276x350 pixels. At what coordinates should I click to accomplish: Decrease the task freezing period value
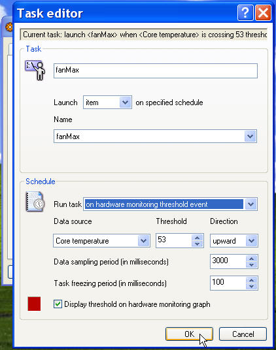[x=251, y=286]
